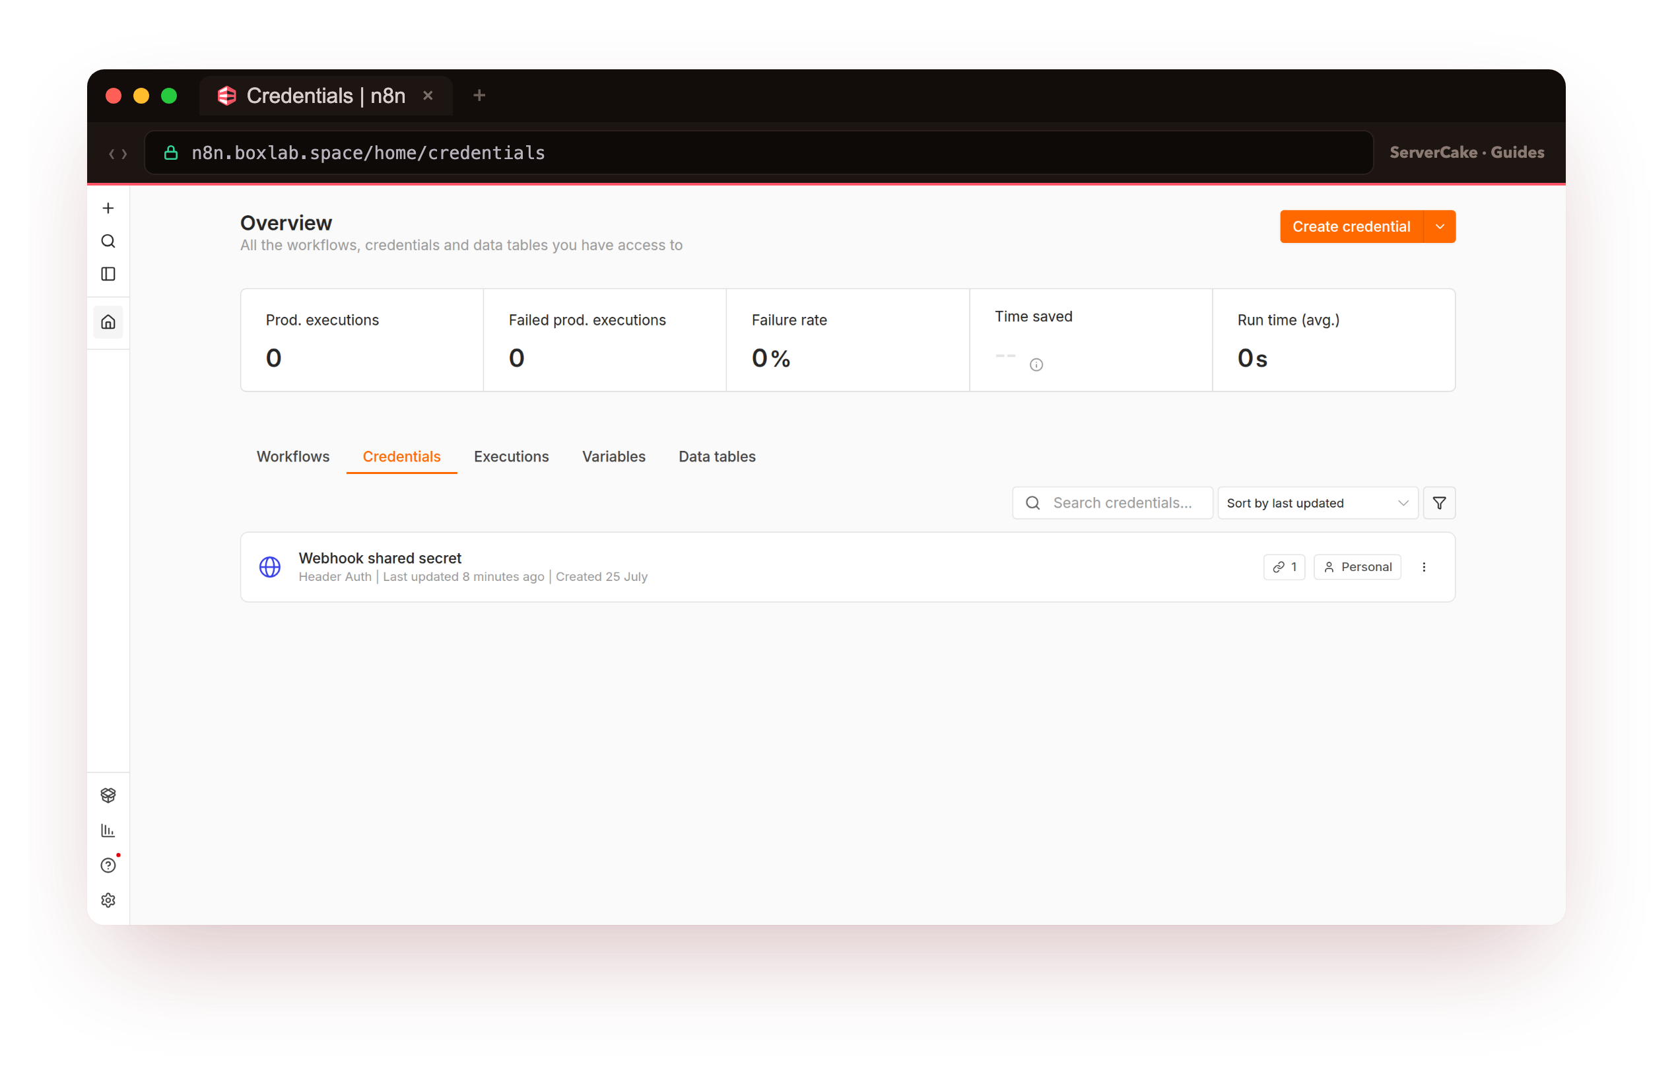1680x1084 pixels.
Task: Click the 'Header Auth' type text
Action: (x=335, y=577)
